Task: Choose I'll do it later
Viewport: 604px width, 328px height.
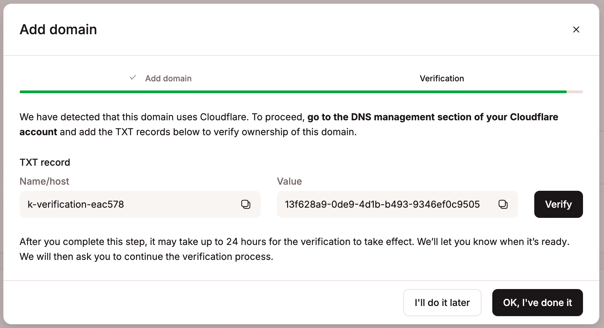Action: (442, 303)
